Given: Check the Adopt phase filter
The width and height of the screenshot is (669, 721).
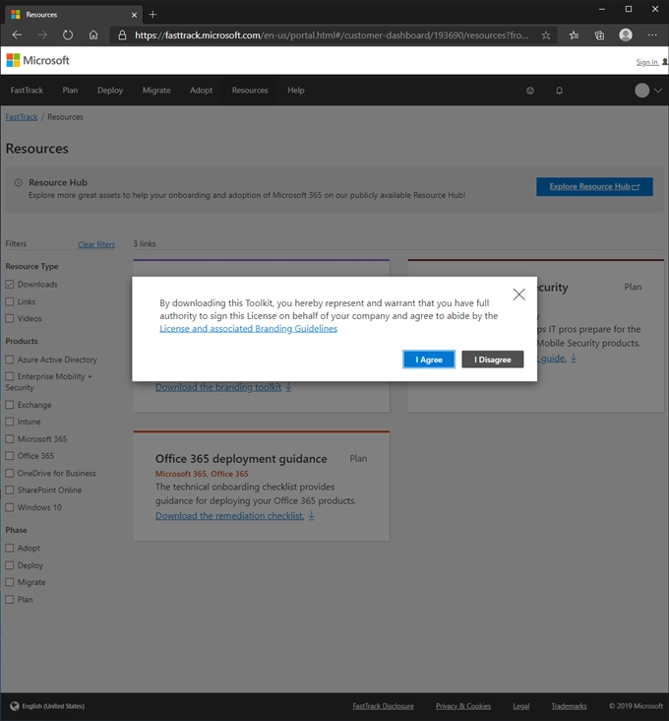Looking at the screenshot, I should click(10, 548).
